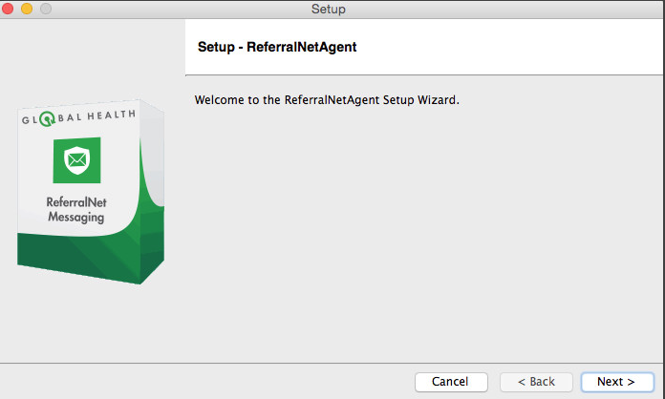The width and height of the screenshot is (665, 399).
Task: Click the ReferralNet Messaging label on box
Action: [75, 210]
